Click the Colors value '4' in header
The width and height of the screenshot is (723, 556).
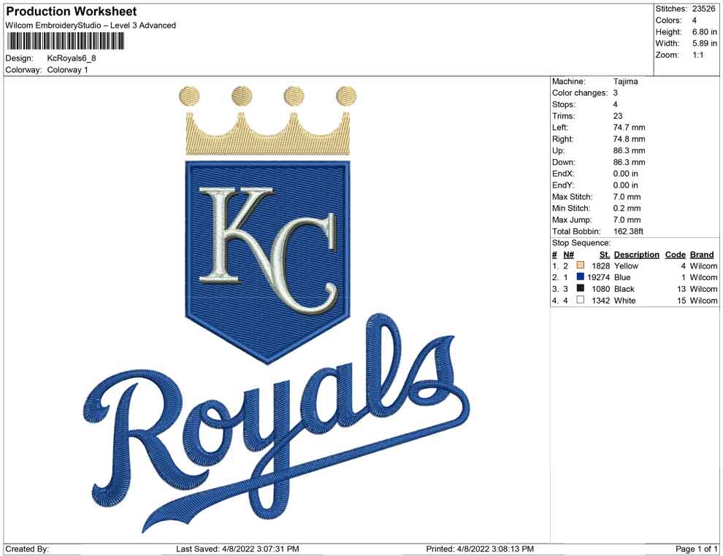[x=695, y=20]
